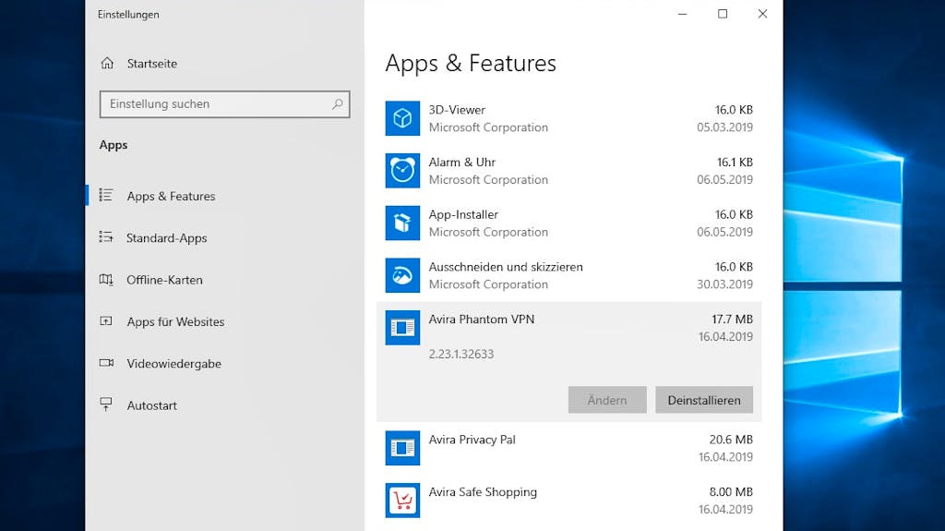Select Ausschneiden und skizzieren entry

coord(568,275)
